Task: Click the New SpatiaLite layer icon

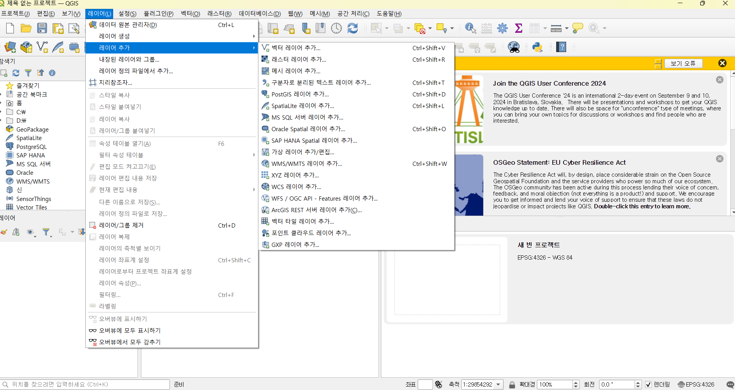Action: coord(58,47)
